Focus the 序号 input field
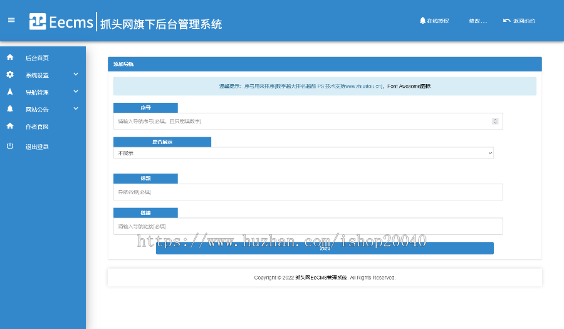 [308, 121]
